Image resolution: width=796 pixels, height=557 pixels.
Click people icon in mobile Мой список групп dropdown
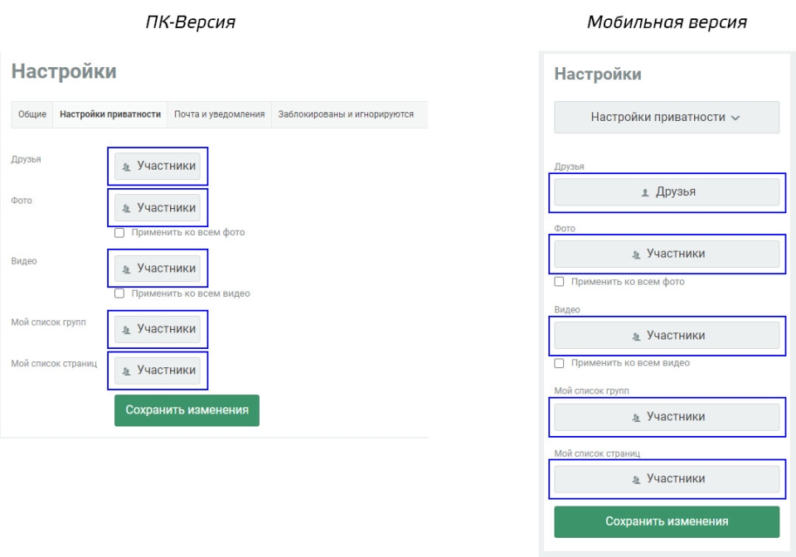tap(636, 418)
